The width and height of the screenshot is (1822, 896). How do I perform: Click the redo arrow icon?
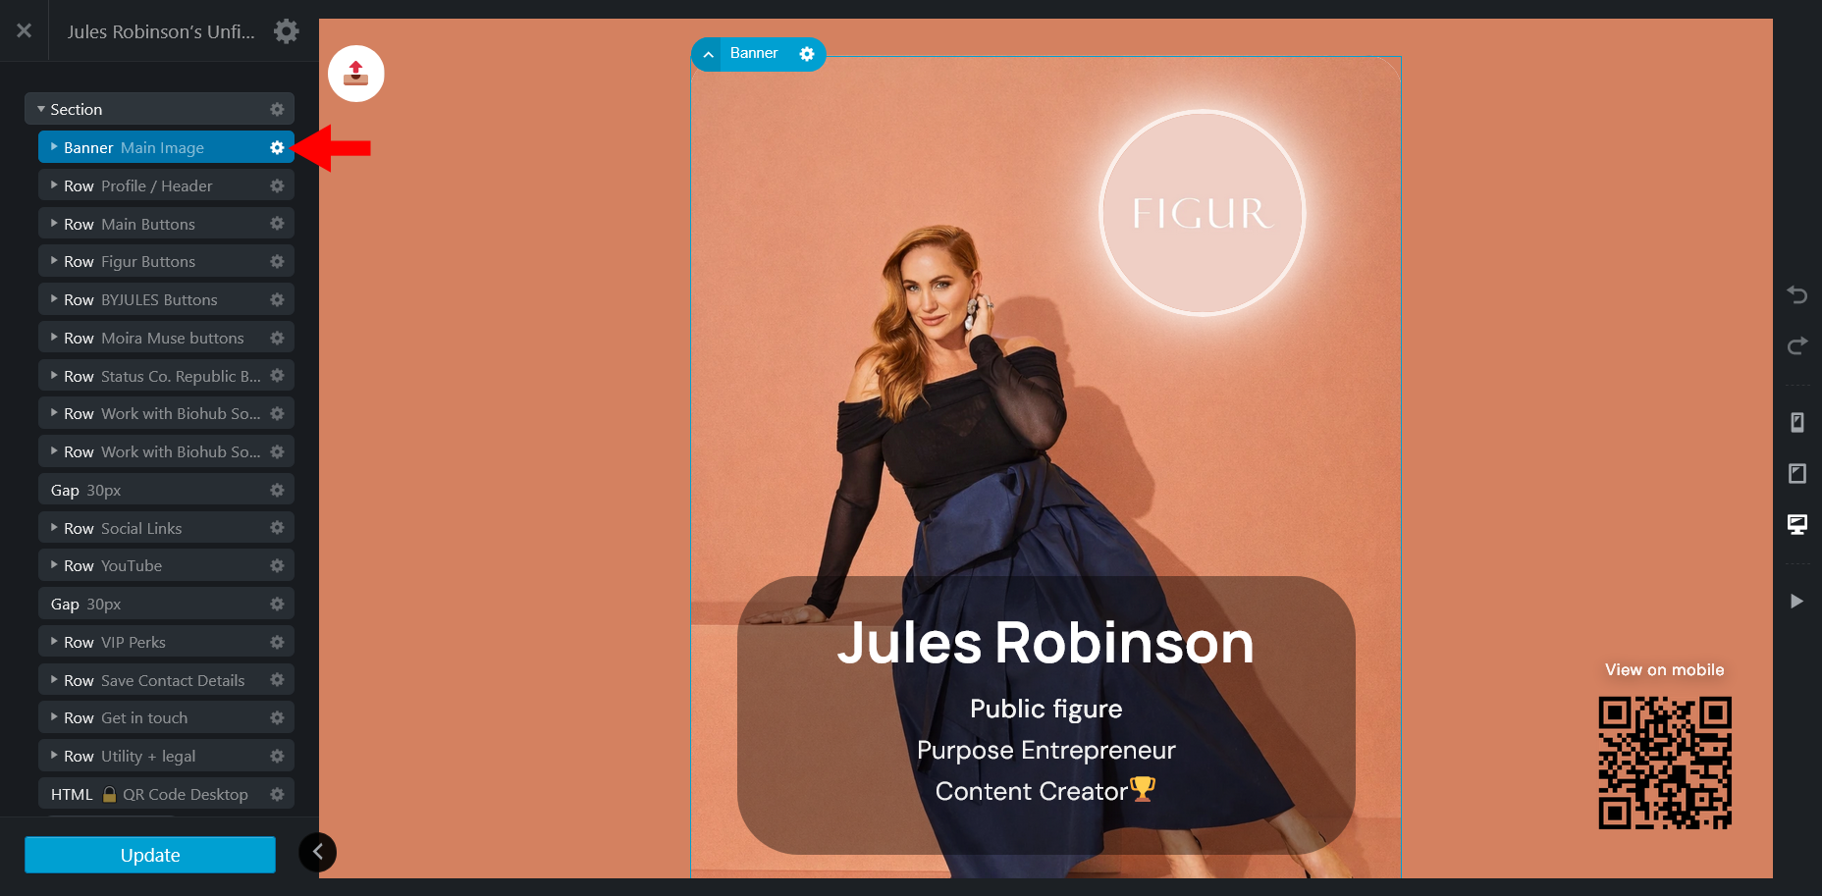coord(1796,345)
